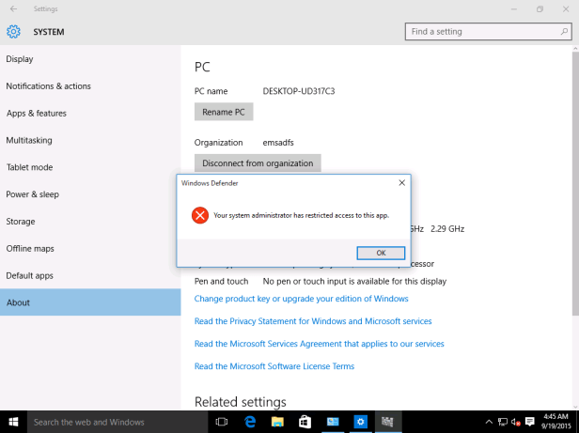This screenshot has height=433, width=579.
Task: Select Storage in the sidebar
Action: [x=21, y=222]
